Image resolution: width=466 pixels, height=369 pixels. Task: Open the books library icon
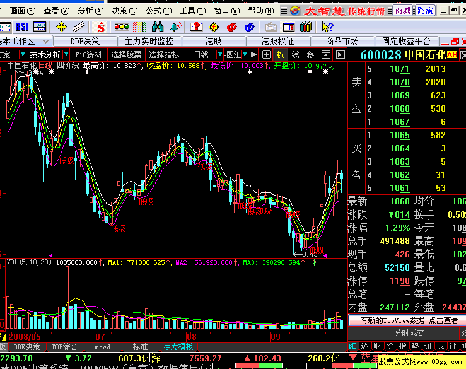[306, 27]
